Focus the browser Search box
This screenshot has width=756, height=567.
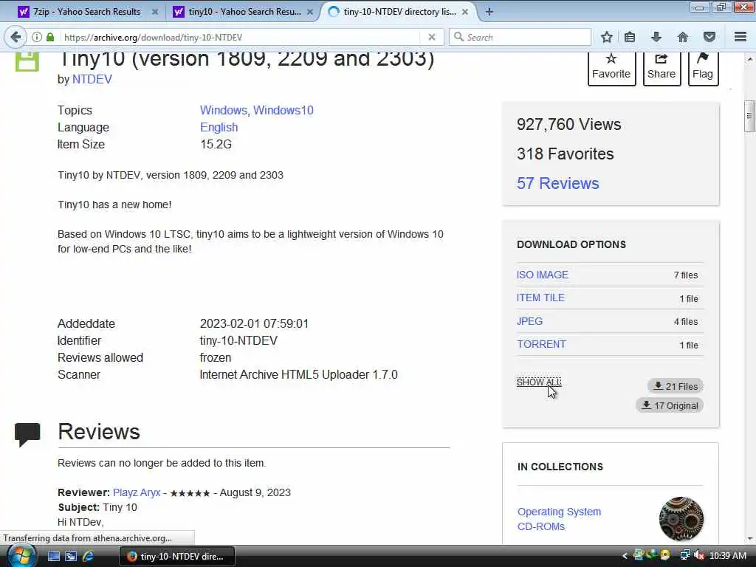[x=520, y=37]
